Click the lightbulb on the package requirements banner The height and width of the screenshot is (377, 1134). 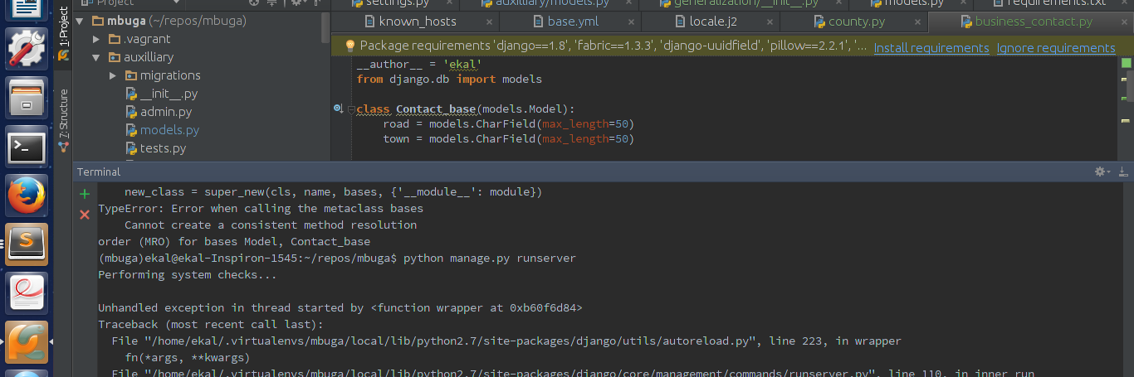[349, 46]
